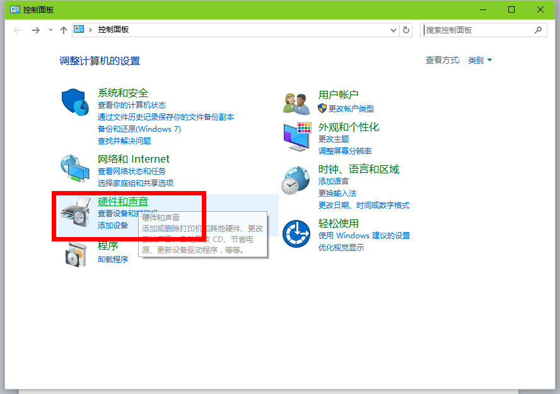Click 通过文件历史记录保存你的文件备份副本 link

tap(166, 117)
